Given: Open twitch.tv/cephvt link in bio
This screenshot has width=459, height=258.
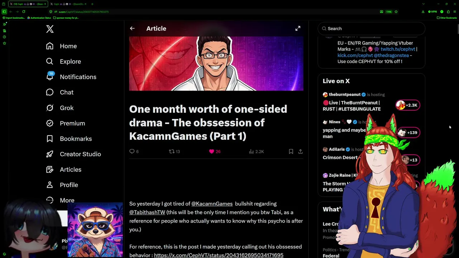Looking at the screenshot, I should pos(398,49).
